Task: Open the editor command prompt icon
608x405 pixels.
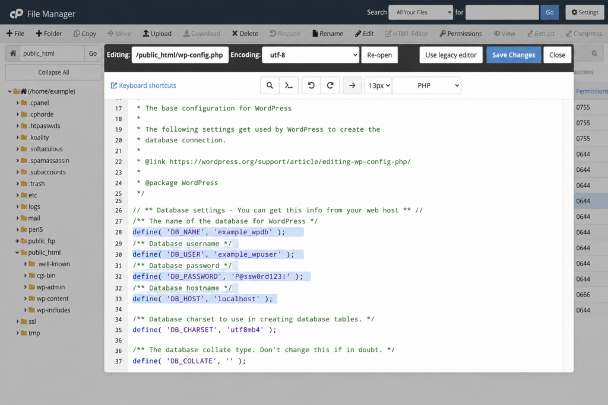Action: pyautogui.click(x=289, y=85)
